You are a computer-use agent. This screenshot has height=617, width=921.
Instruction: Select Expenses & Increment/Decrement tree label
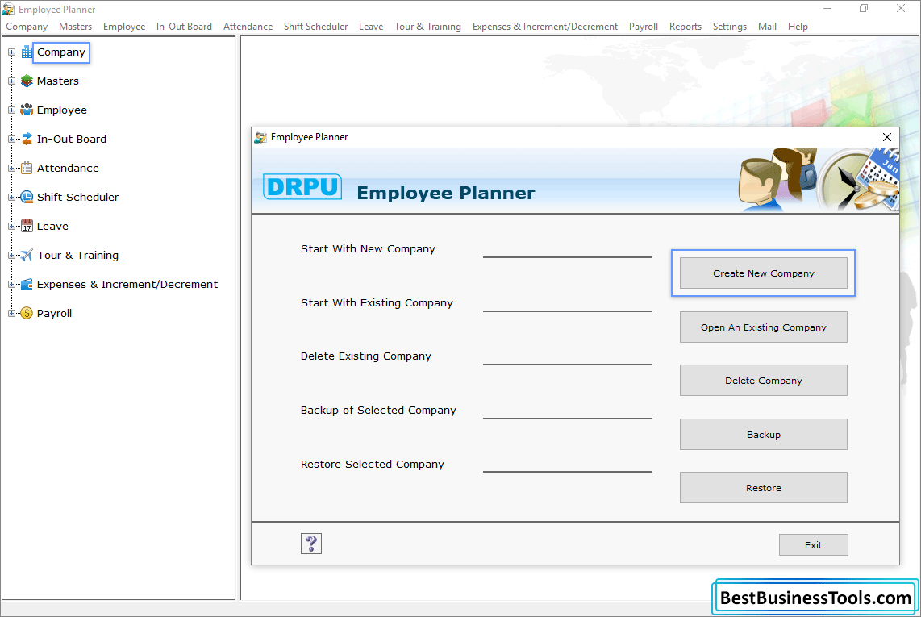(x=127, y=285)
